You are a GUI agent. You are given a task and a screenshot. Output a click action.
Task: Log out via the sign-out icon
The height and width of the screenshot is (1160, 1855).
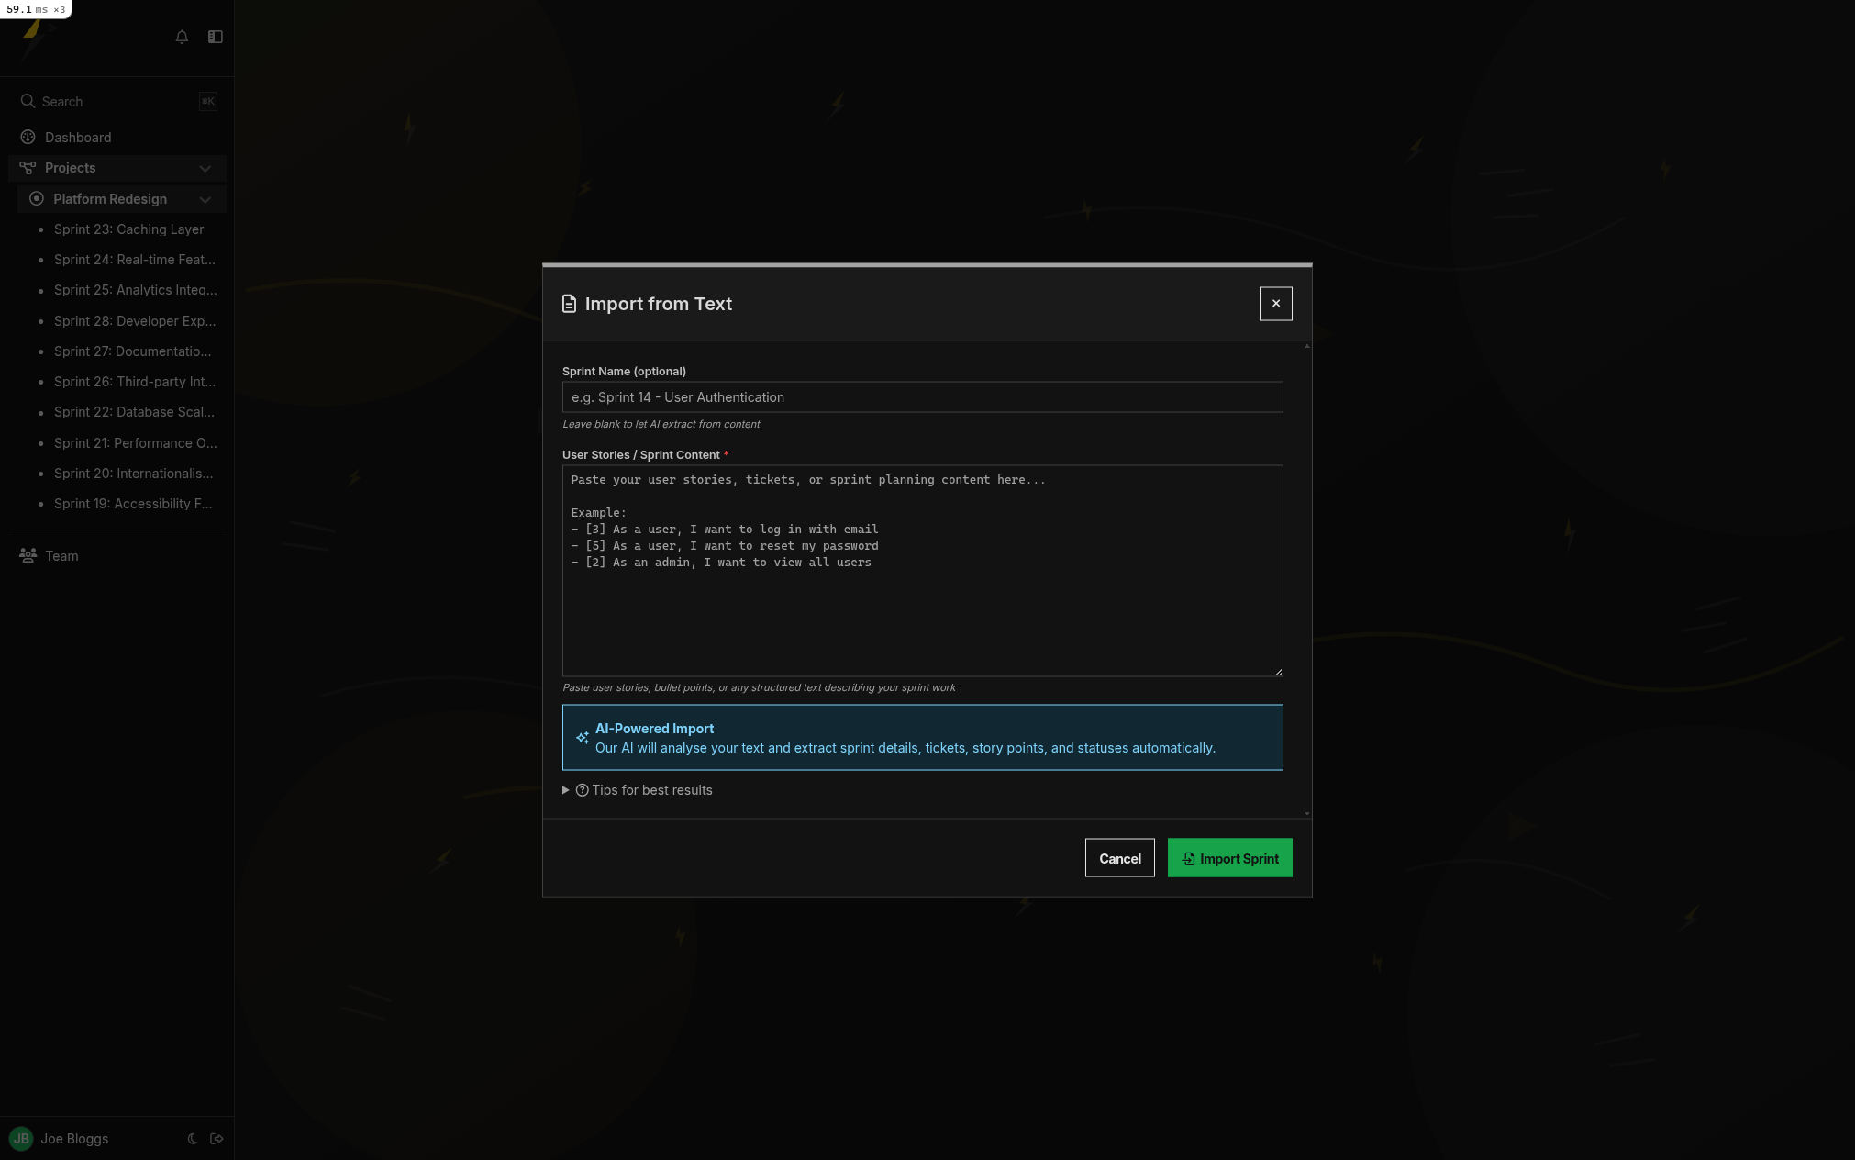coord(217,1138)
